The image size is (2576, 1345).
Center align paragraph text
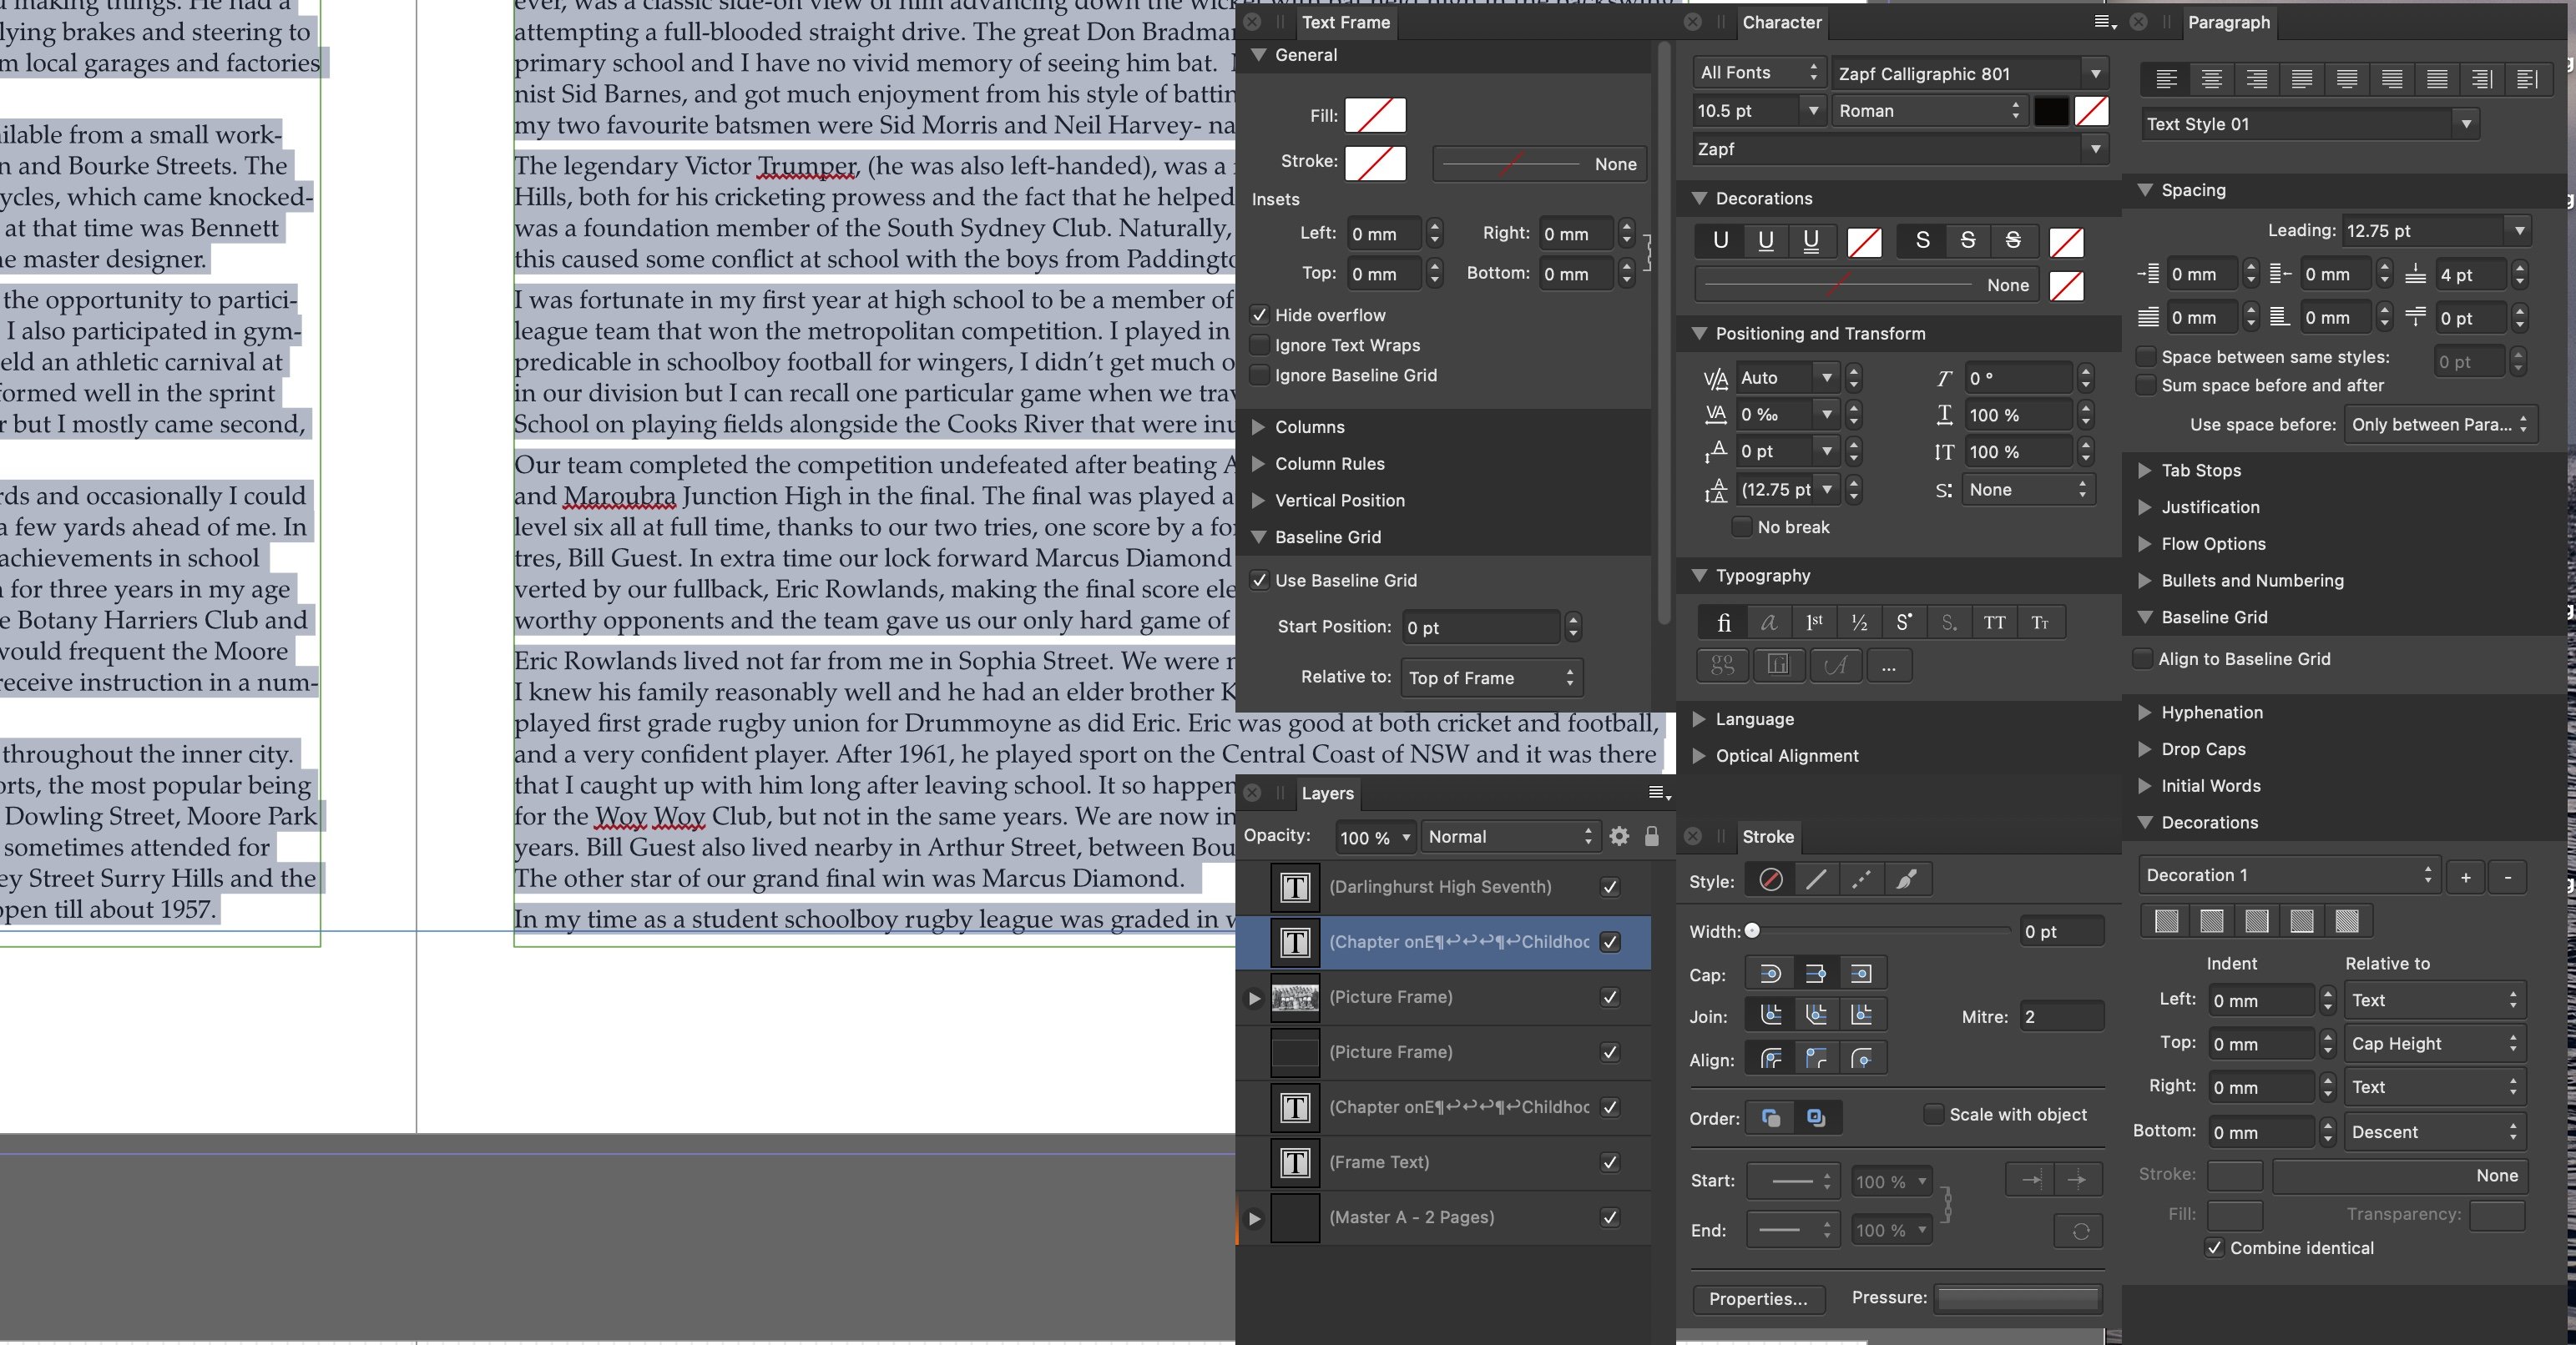click(2211, 79)
